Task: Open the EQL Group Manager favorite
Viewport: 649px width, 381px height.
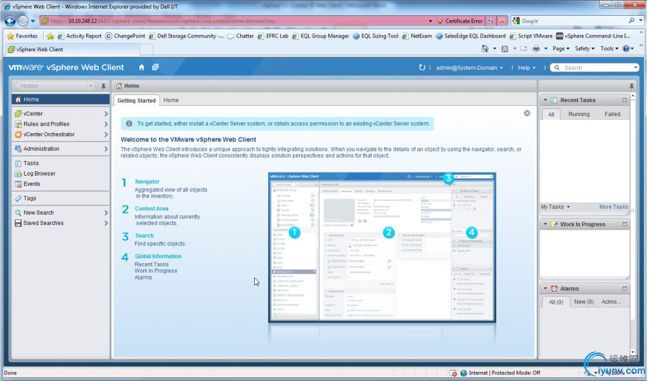Action: (320, 36)
